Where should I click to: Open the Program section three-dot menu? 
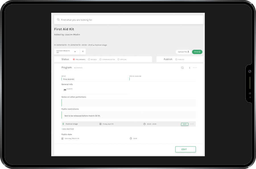[x=195, y=68]
